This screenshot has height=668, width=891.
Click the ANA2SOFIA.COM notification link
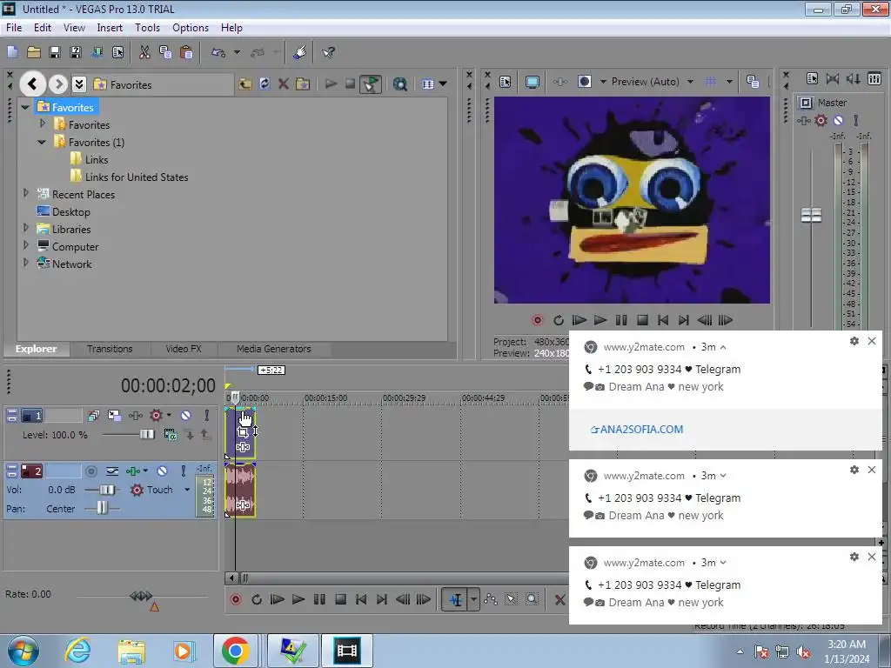tap(637, 430)
